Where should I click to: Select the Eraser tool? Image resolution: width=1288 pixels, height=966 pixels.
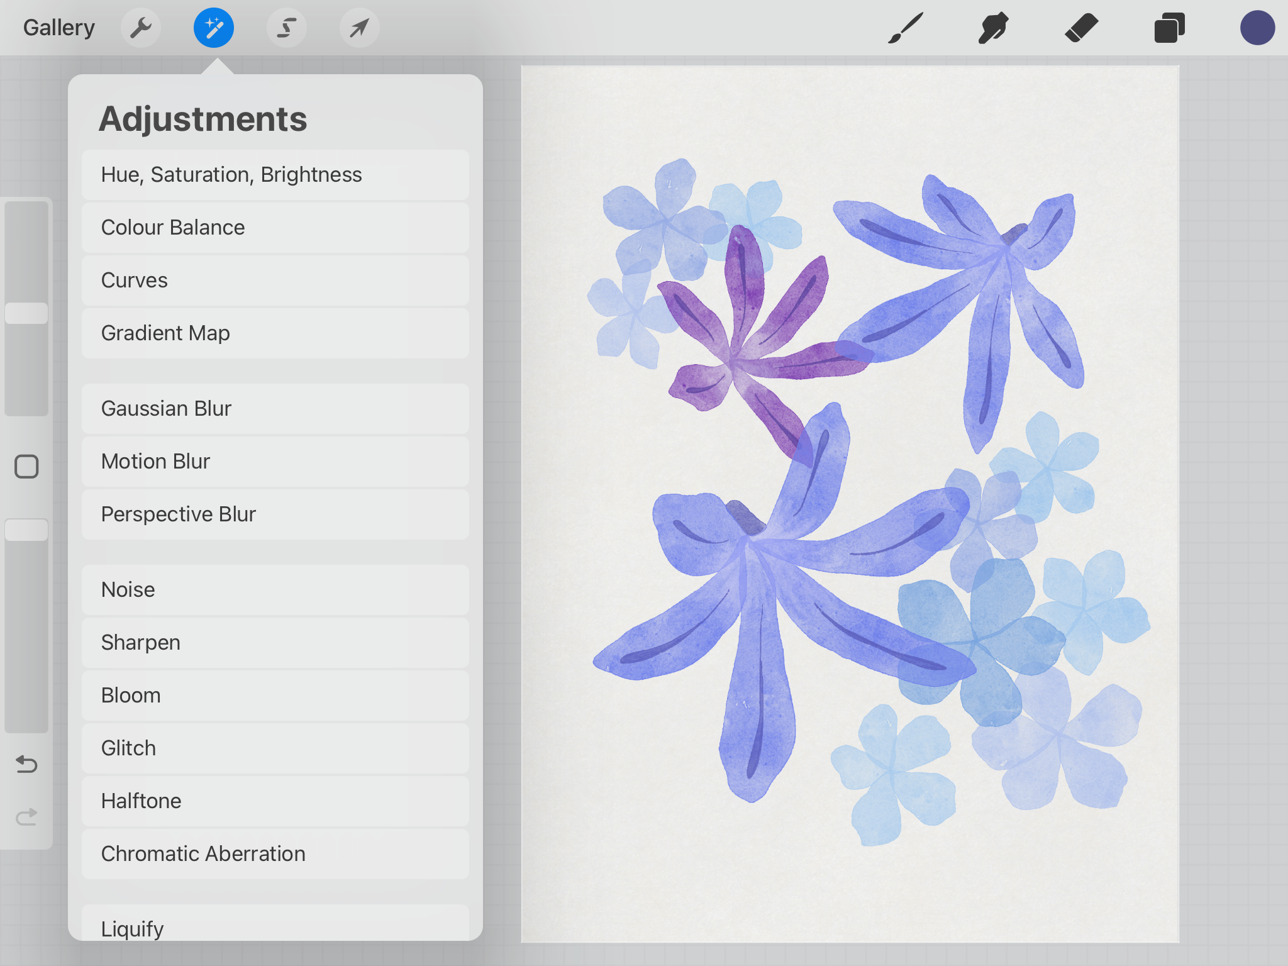tap(1082, 28)
